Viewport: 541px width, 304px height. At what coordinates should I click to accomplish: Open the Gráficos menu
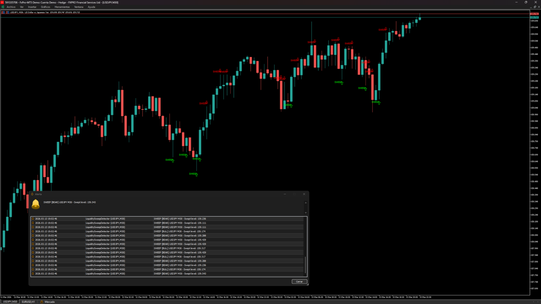[45, 7]
